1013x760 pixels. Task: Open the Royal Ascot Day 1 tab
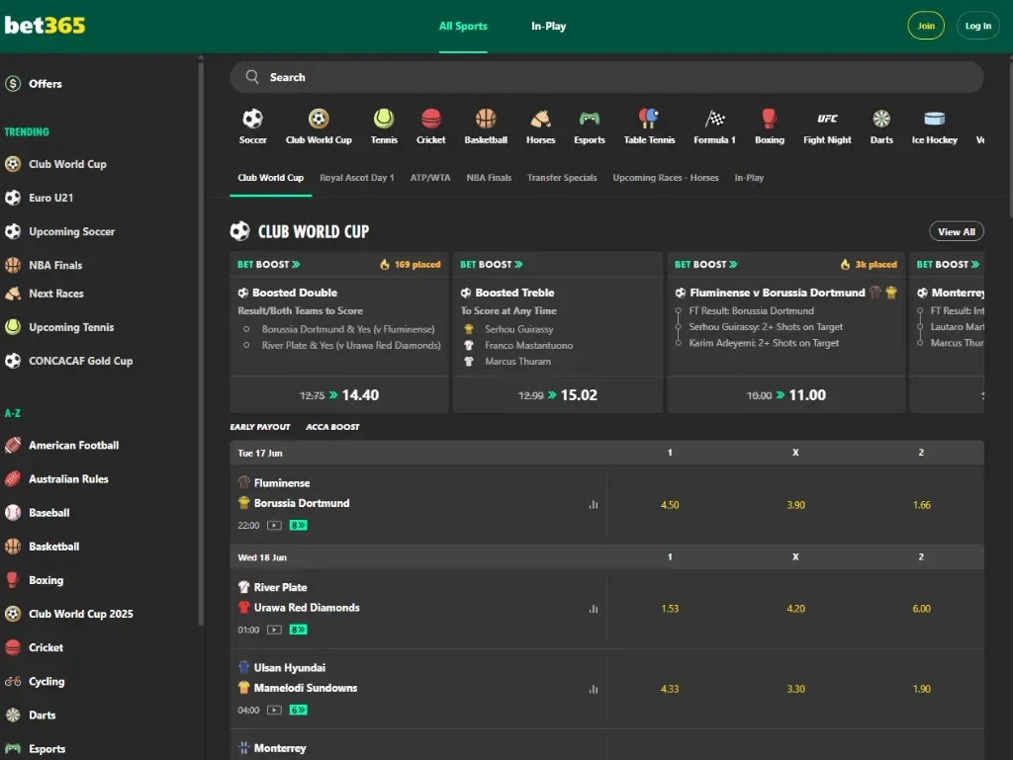(357, 178)
